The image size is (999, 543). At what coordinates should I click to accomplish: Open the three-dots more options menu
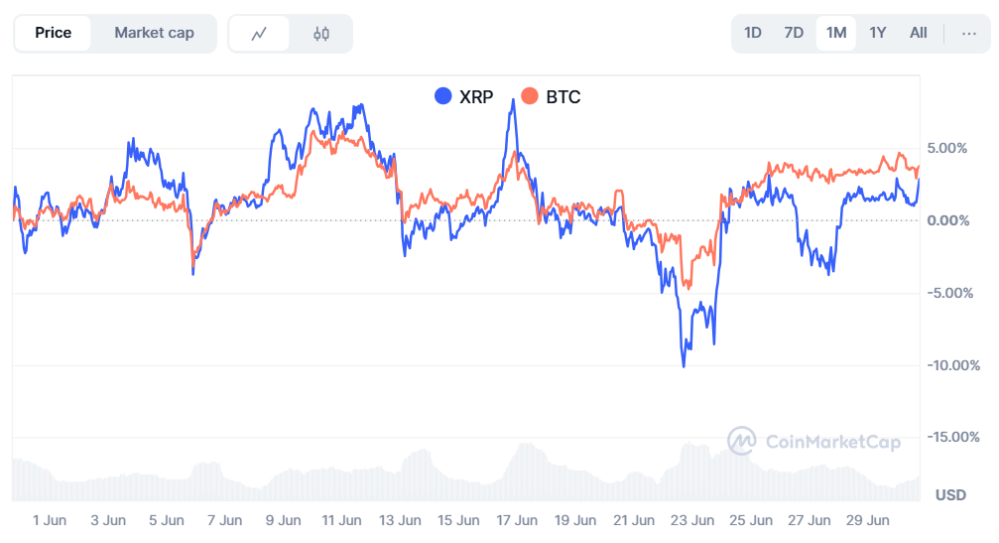point(969,33)
